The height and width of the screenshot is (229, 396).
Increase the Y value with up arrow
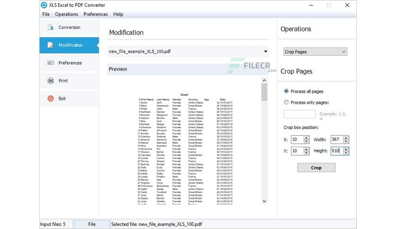[306, 149]
